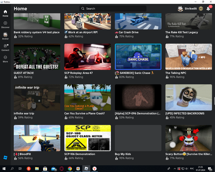Image resolution: width=215 pixels, height=172 pixels.
Task: Click GUEST ATTACK! title text
Action: click(x=24, y=73)
